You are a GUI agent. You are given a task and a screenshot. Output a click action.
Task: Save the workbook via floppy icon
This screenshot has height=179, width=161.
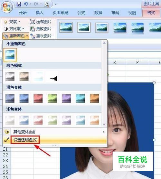pyautogui.click(x=19, y=4)
